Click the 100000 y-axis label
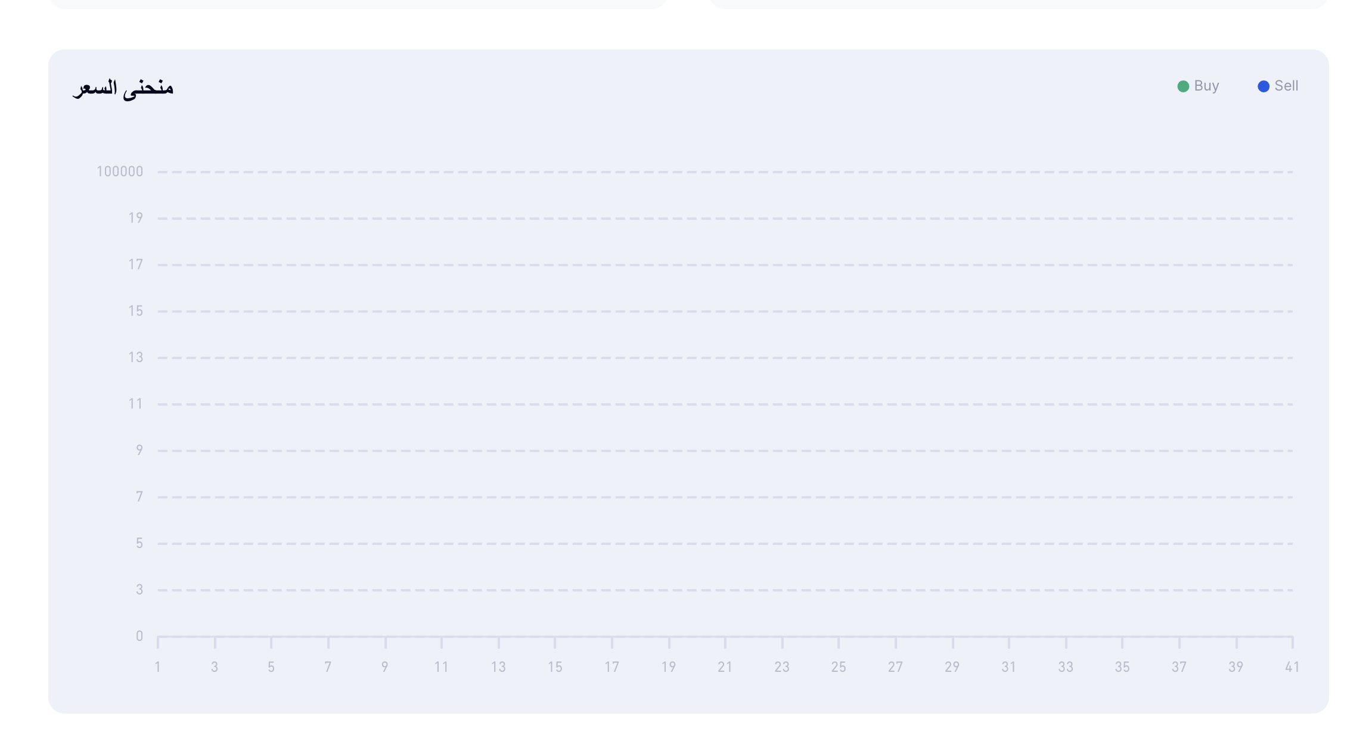Screen dimensions: 1372x735 (120, 172)
